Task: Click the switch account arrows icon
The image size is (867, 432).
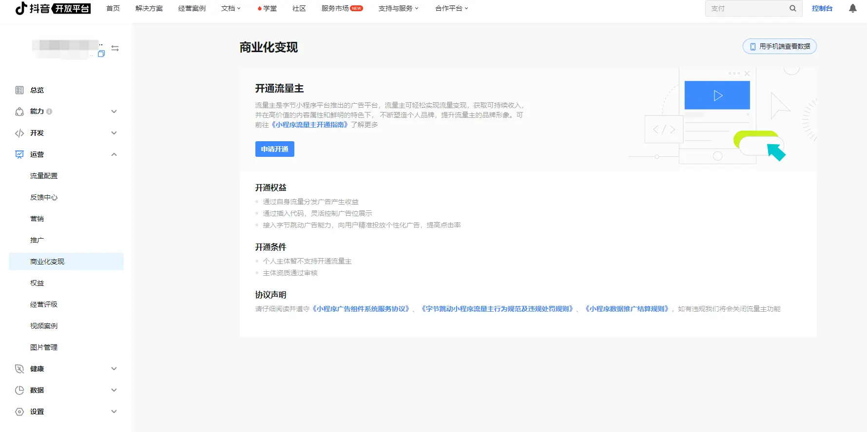Action: pos(115,48)
